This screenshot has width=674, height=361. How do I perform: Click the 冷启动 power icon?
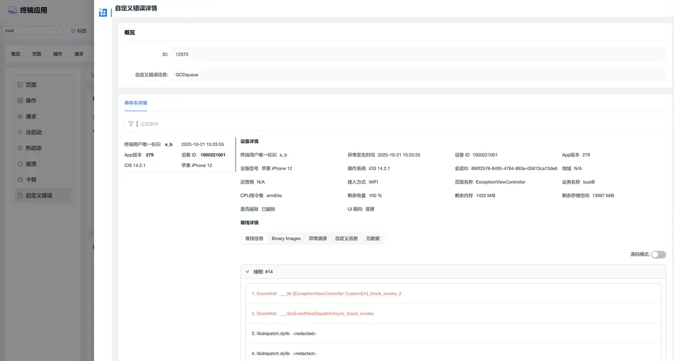(20, 132)
